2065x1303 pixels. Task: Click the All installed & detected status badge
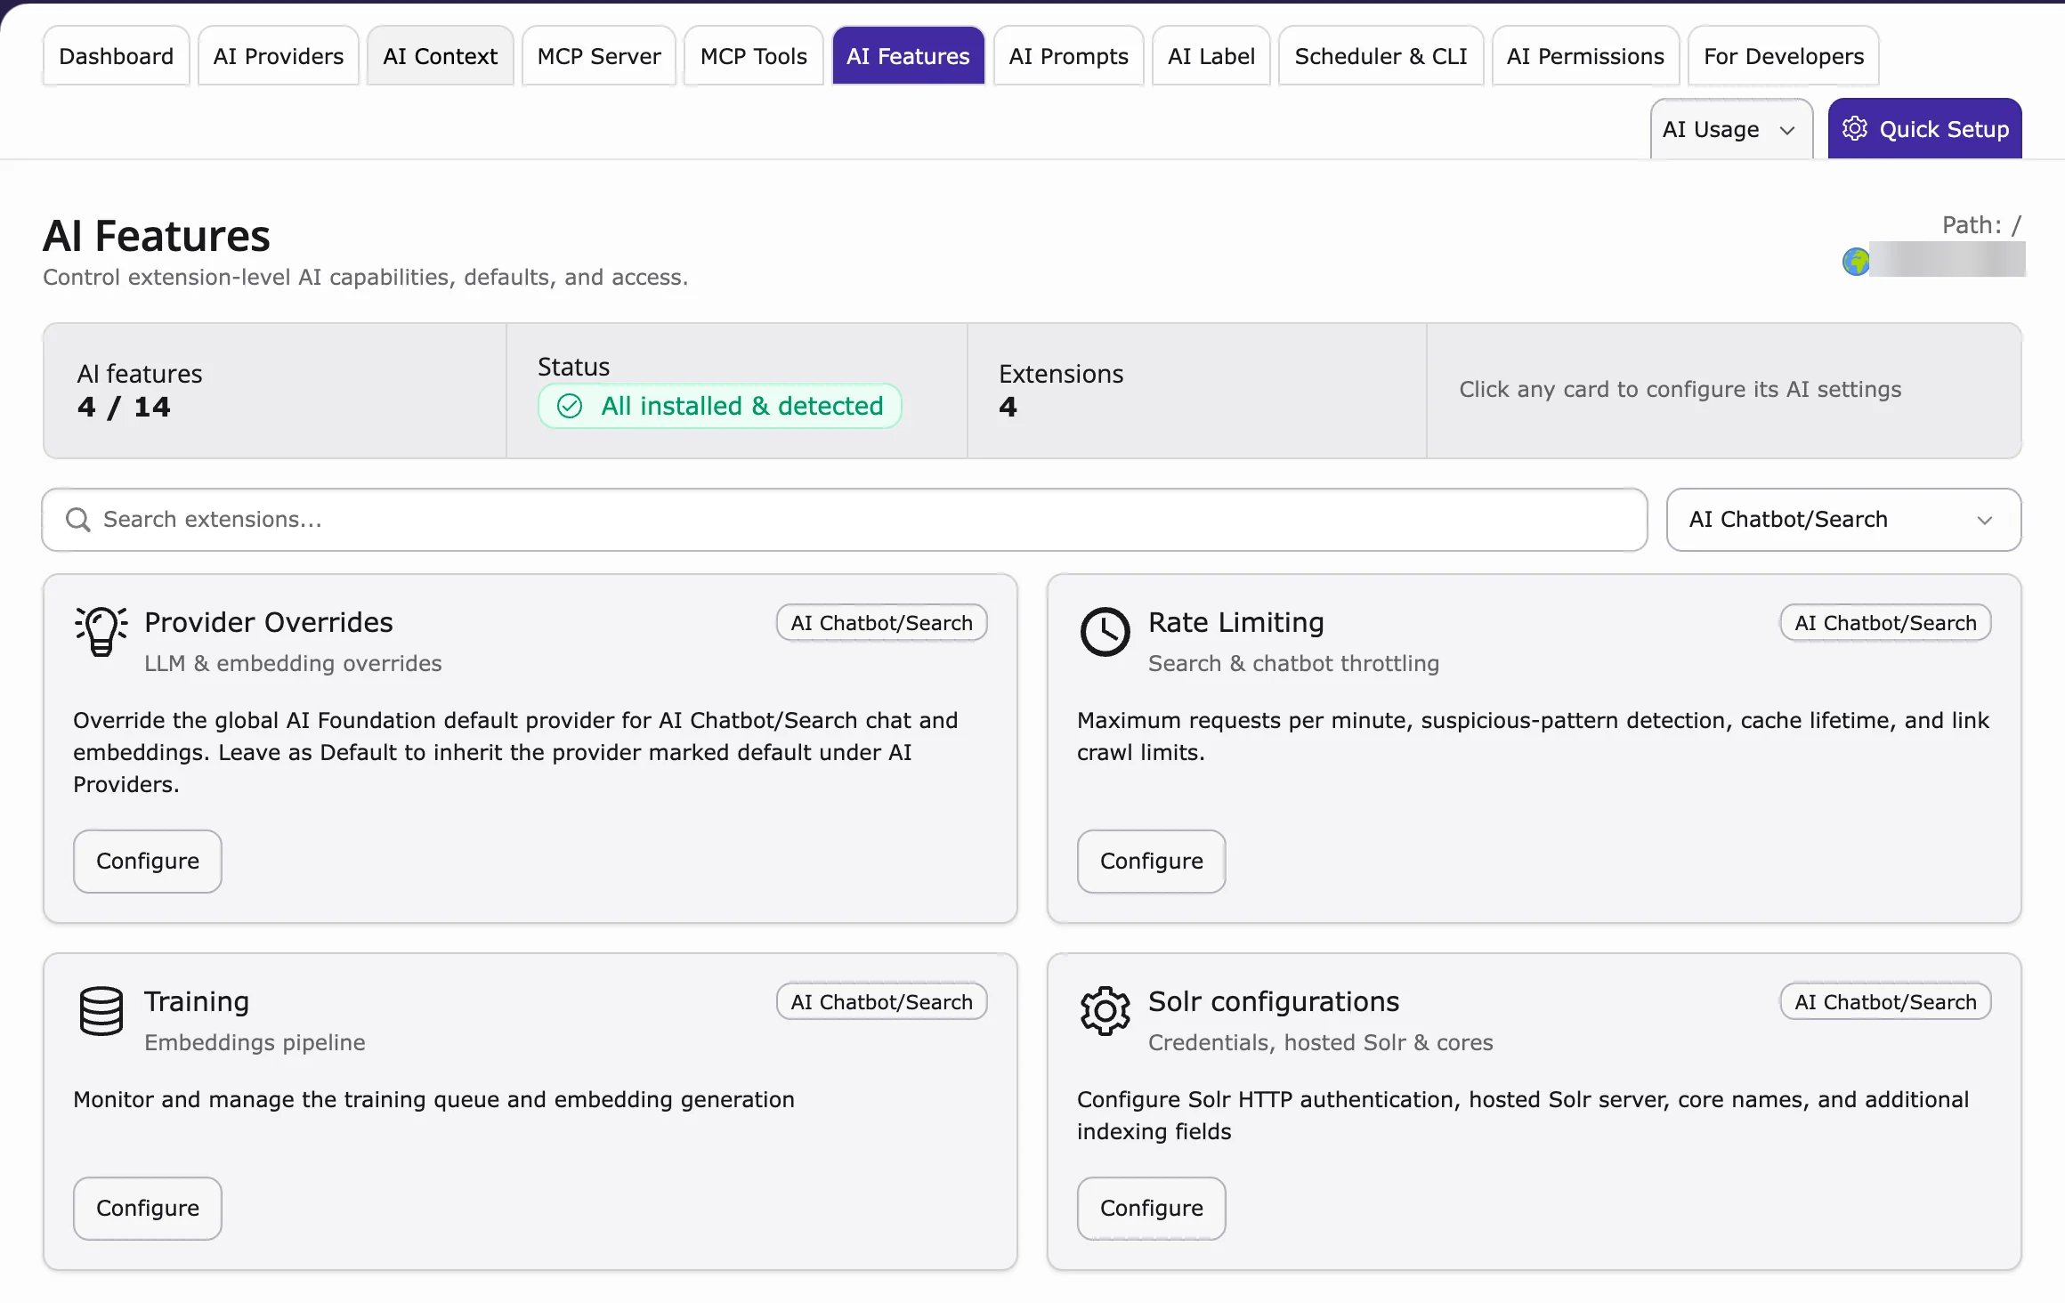click(720, 407)
